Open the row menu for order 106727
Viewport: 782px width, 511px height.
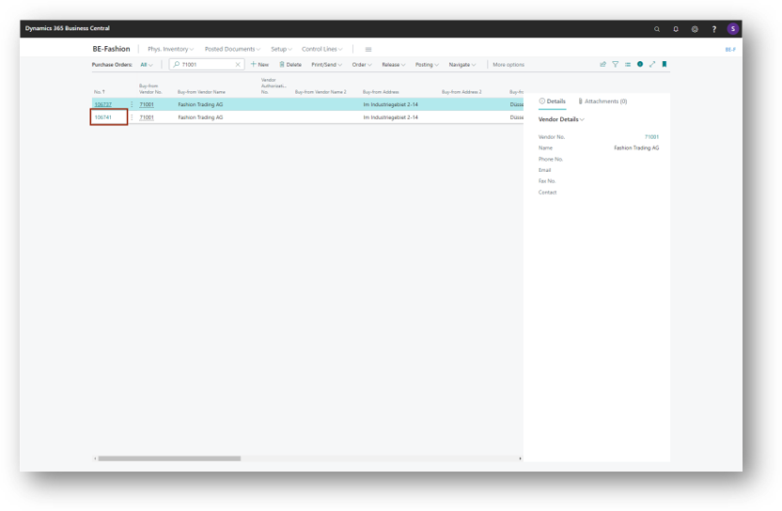pyautogui.click(x=132, y=104)
